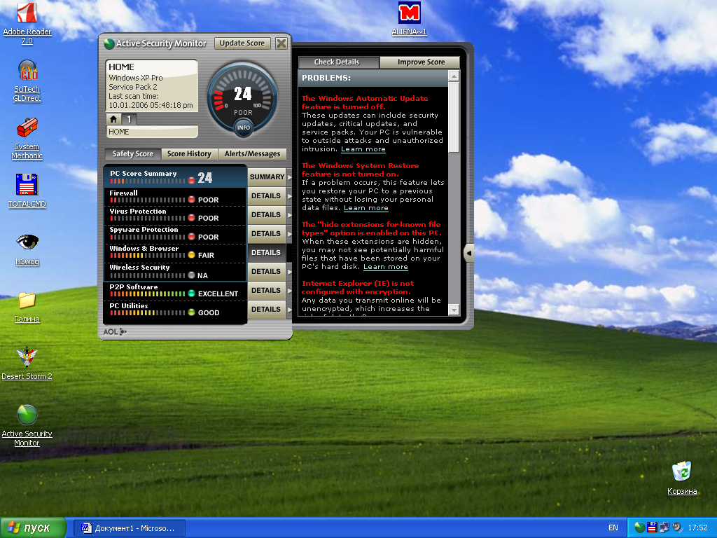Switch to Документ1 - Microsoft Word taskbar item
Viewport: 717px width, 538px height.
point(130,528)
